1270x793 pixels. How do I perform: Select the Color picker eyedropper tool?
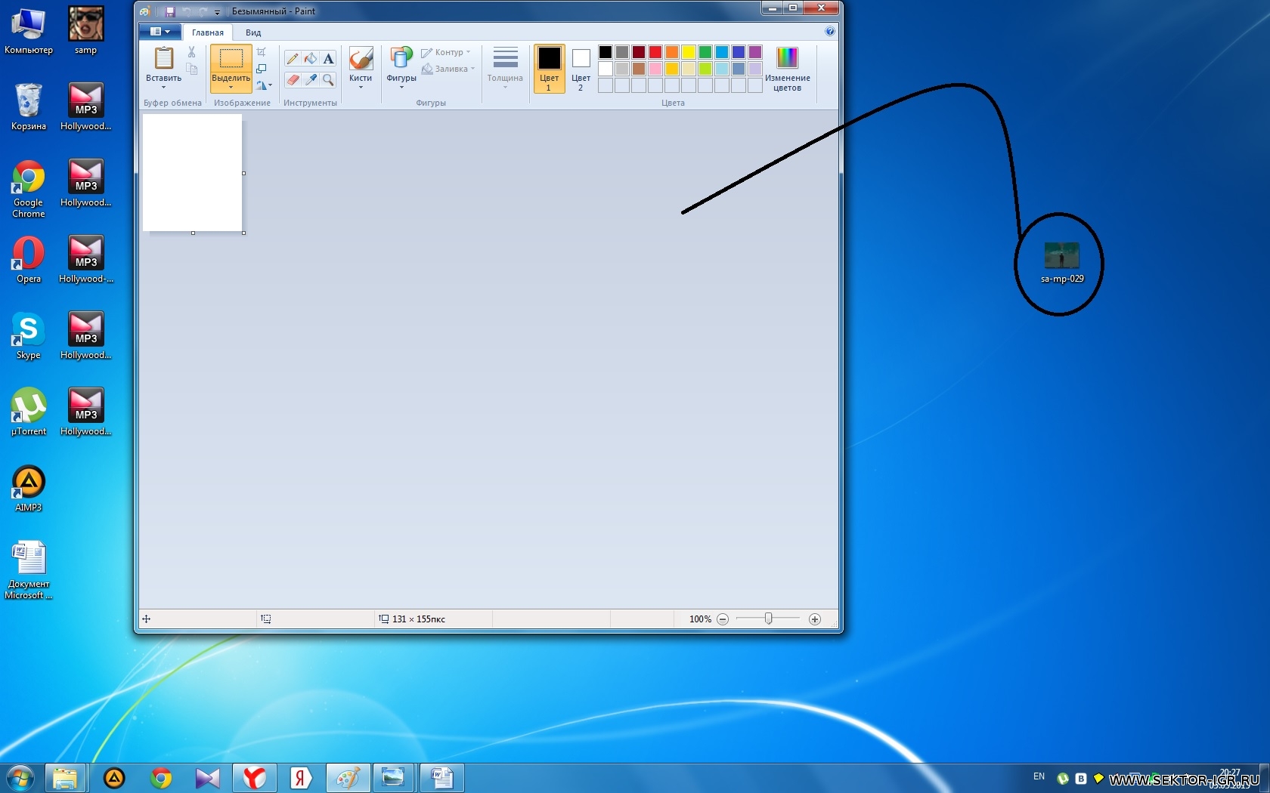pos(310,79)
